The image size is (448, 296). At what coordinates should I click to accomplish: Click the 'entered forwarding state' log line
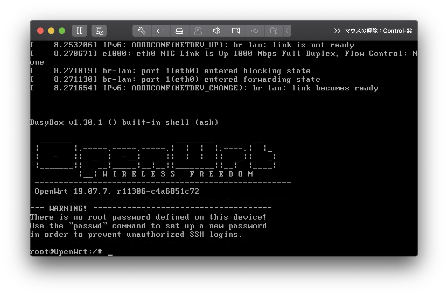point(175,79)
